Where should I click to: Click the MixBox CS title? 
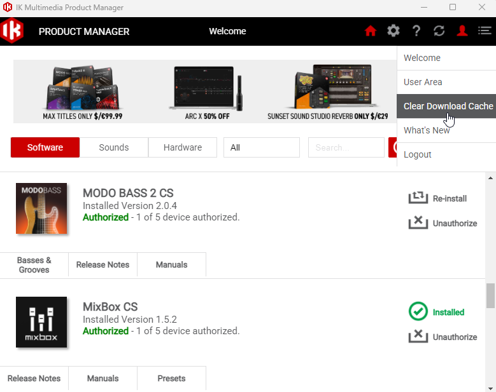point(110,307)
